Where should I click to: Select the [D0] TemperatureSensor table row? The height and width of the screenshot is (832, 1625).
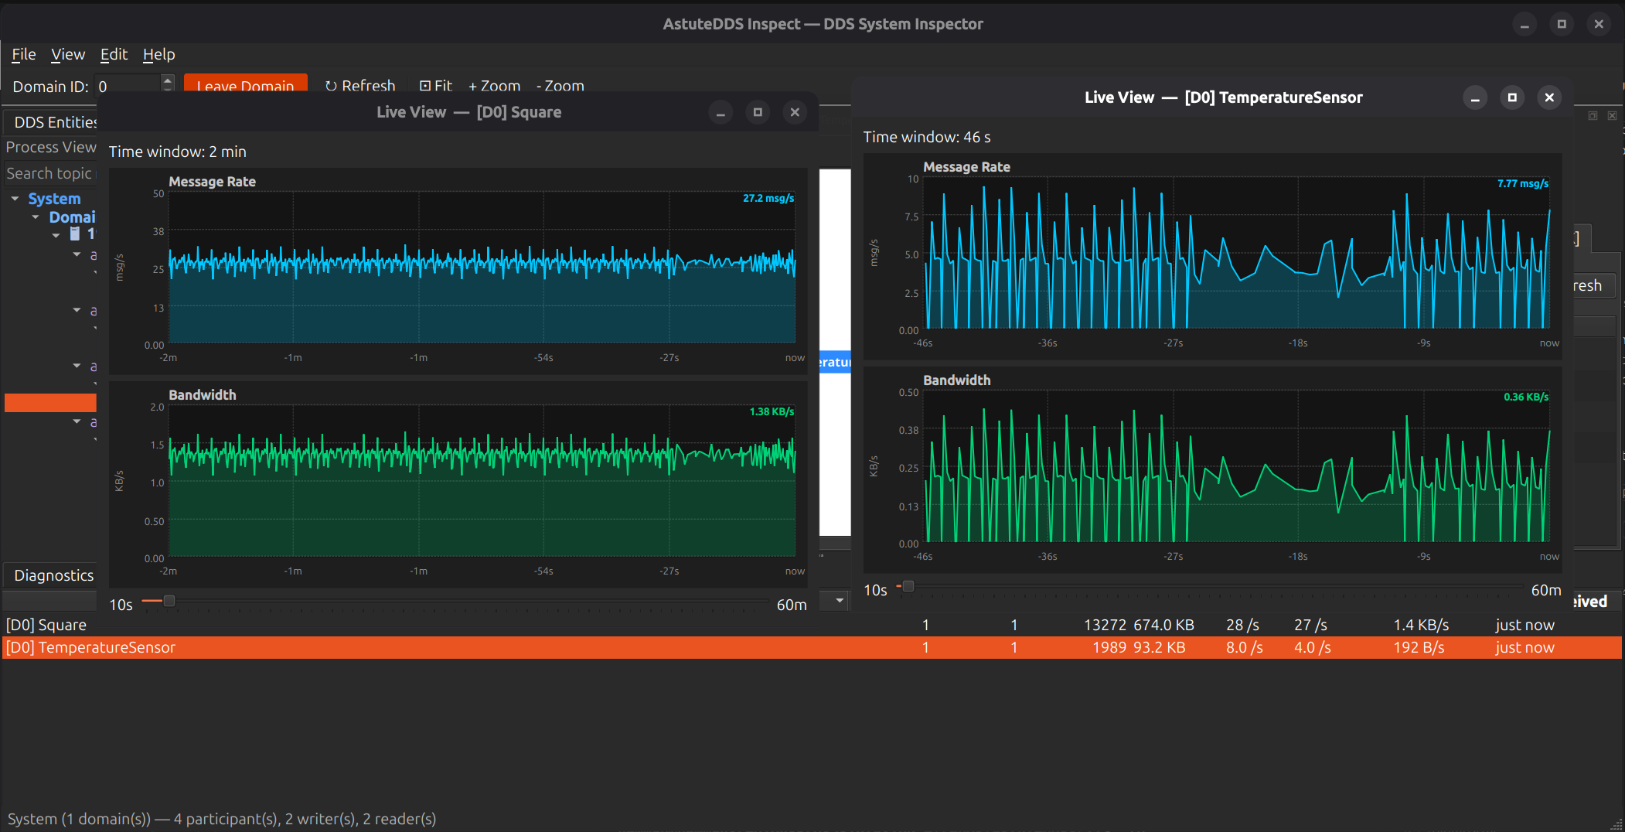(812, 647)
